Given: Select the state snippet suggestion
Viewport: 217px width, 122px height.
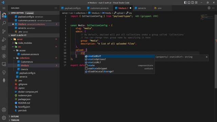Looking at the screenshot, I should point(120,65).
